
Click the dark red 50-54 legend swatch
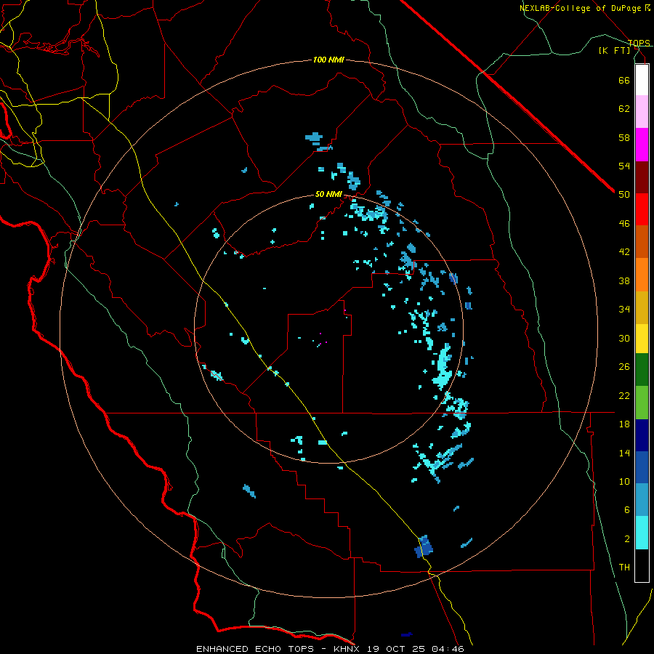tap(642, 177)
